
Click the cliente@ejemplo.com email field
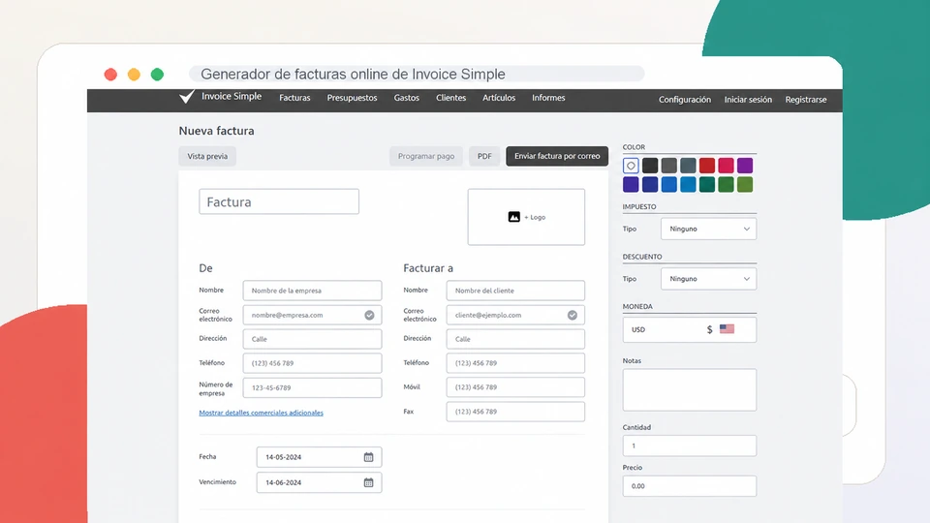tap(515, 315)
